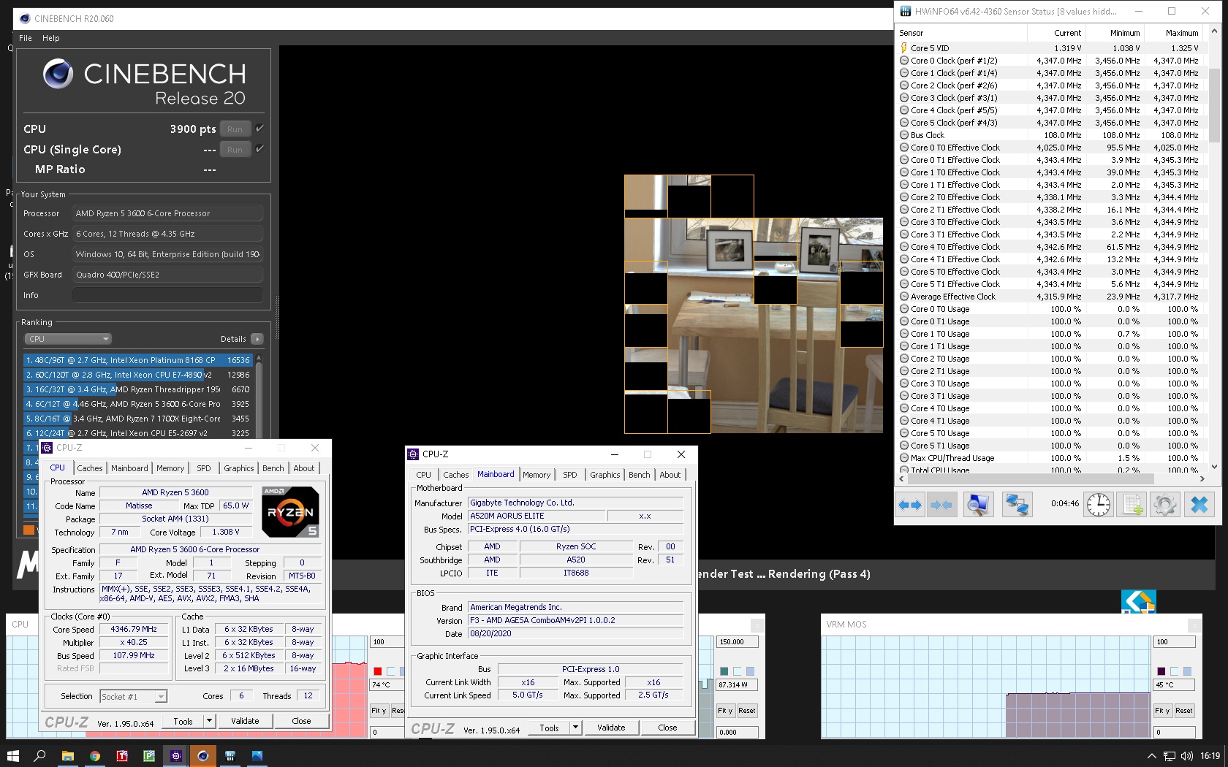Click the Cinebench Info input field
Image resolution: width=1228 pixels, height=767 pixels.
tap(167, 295)
